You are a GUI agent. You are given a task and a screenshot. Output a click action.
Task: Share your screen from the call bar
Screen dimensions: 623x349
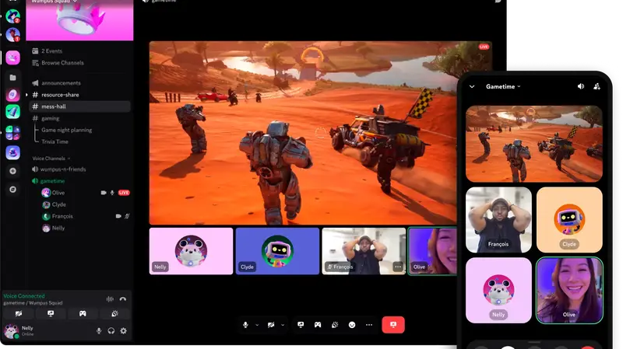(301, 325)
